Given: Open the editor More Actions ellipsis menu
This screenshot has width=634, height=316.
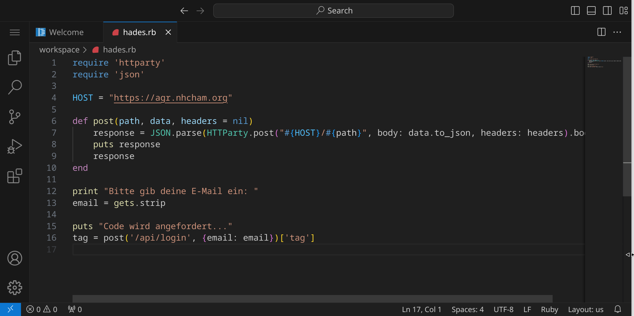Looking at the screenshot, I should (617, 32).
